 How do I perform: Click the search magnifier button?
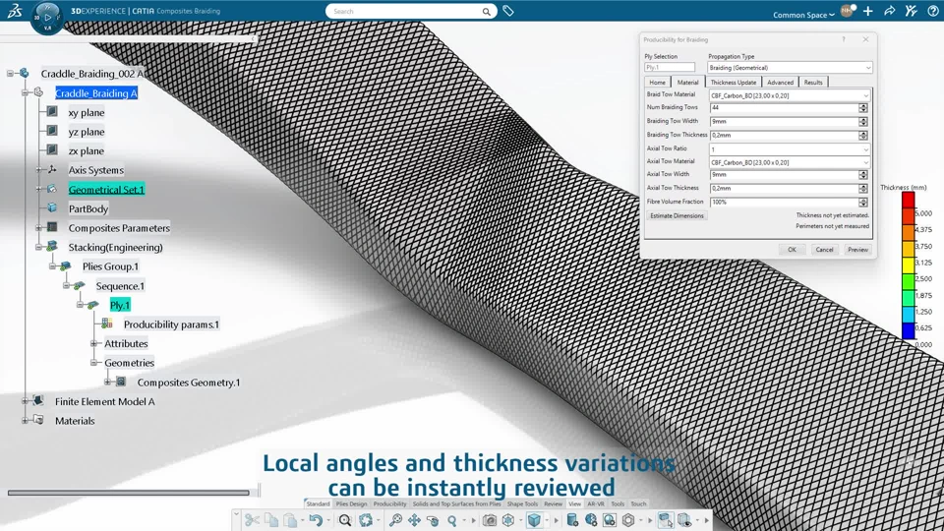point(486,12)
